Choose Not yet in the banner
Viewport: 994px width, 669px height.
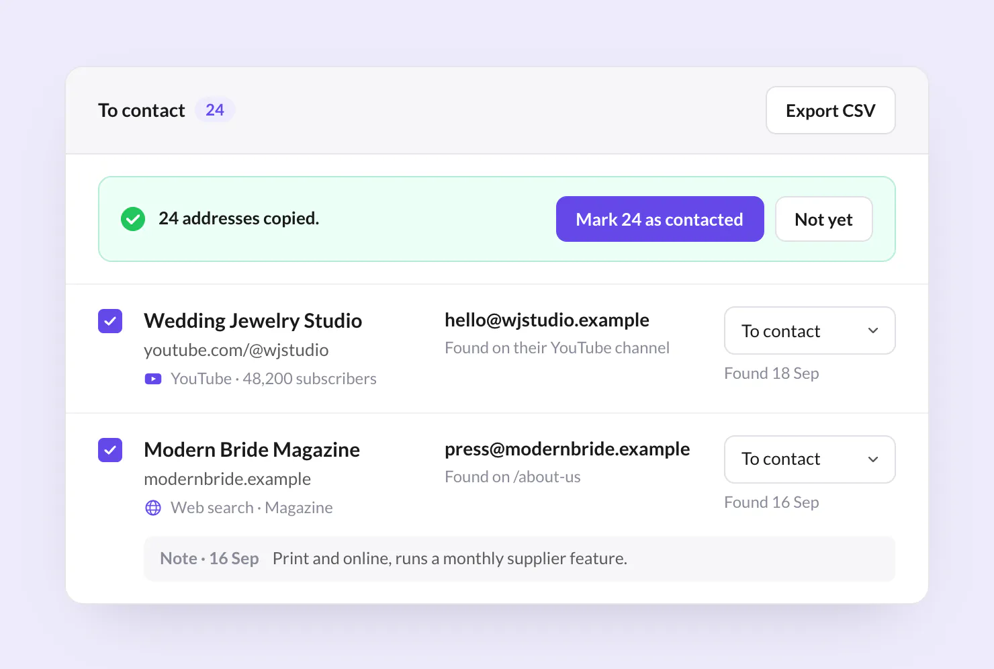[x=824, y=219]
